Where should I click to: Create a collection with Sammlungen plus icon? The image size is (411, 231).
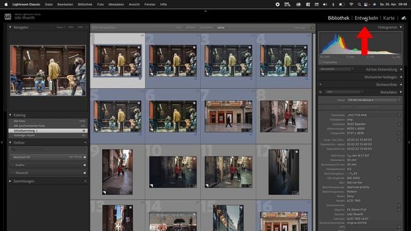[x=85, y=181]
